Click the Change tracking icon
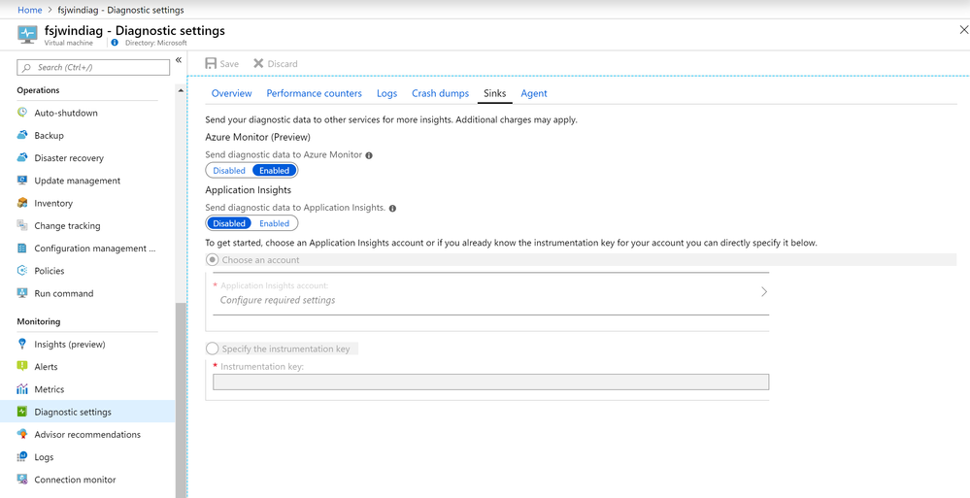Screen dimensions: 970x498 click(x=22, y=225)
